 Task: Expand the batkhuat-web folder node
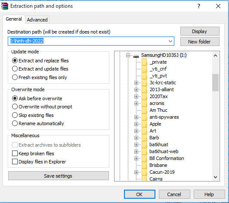click(x=136, y=151)
